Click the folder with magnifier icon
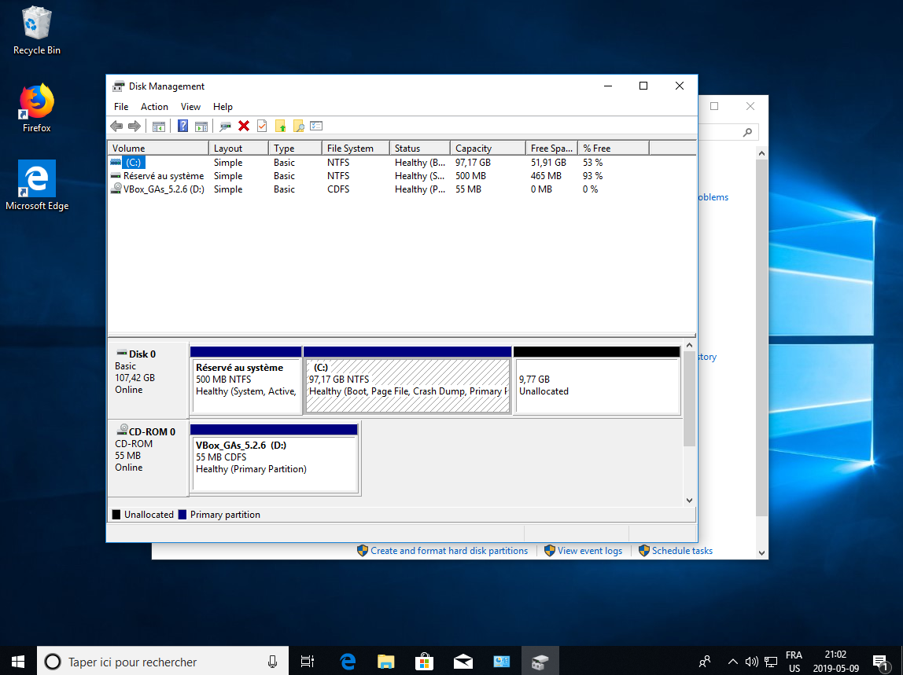903x675 pixels. 298,126
